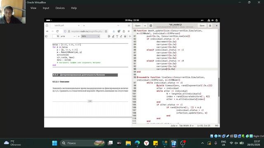The height and width of the screenshot is (148, 264).
Task: Open the guest clock calendar
Action: pyautogui.click(x=132, y=20)
